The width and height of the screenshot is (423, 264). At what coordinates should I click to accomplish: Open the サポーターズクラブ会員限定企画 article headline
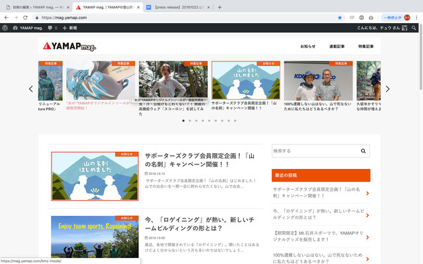click(200, 160)
